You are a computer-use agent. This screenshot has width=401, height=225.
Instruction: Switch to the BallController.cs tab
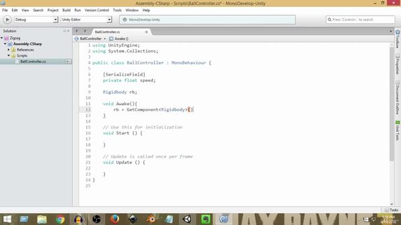[107, 32]
